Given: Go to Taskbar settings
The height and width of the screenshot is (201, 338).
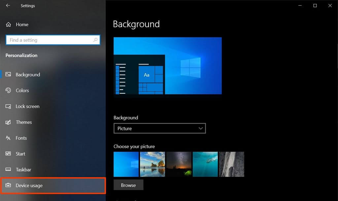Looking at the screenshot, I should [53, 170].
